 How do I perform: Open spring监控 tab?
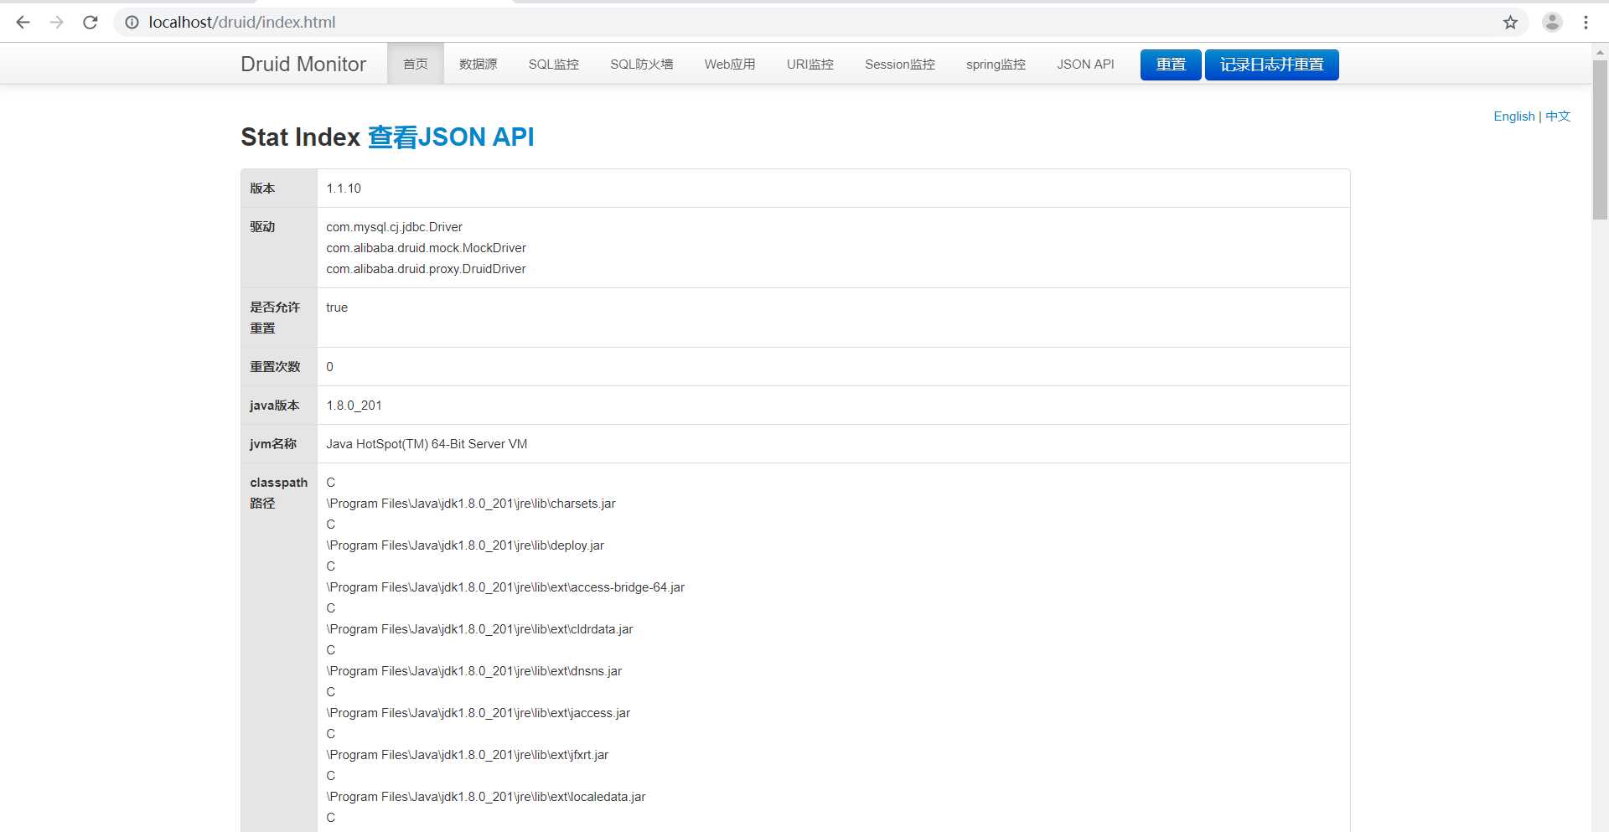click(x=996, y=65)
